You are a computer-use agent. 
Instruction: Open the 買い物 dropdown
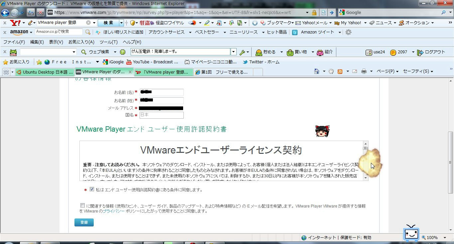tap(313, 52)
